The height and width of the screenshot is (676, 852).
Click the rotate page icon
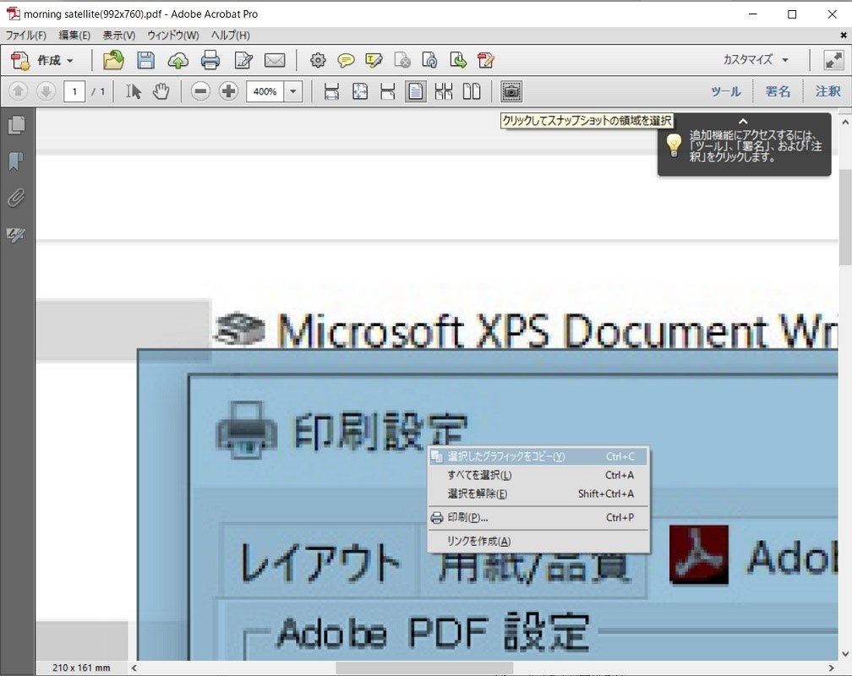pyautogui.click(x=429, y=60)
